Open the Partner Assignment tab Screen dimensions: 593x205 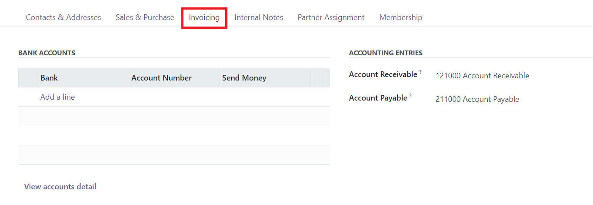point(331,17)
